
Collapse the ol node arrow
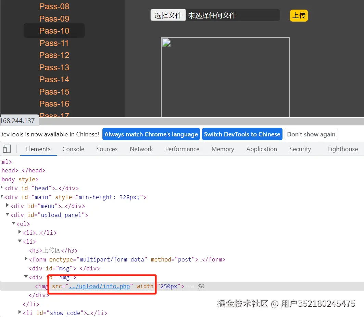click(14, 223)
